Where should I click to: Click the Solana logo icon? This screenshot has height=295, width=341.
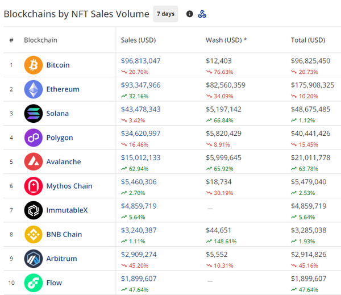[x=33, y=114]
